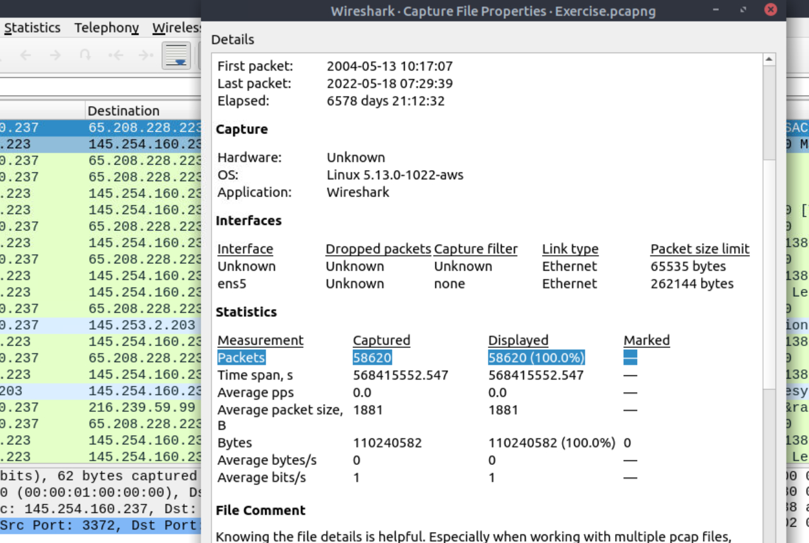This screenshot has height=543, width=809.
Task: Select the Captured time span value 568415552.547
Action: (401, 375)
